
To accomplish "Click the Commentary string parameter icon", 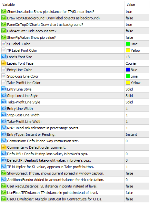I will pos(4,147).
